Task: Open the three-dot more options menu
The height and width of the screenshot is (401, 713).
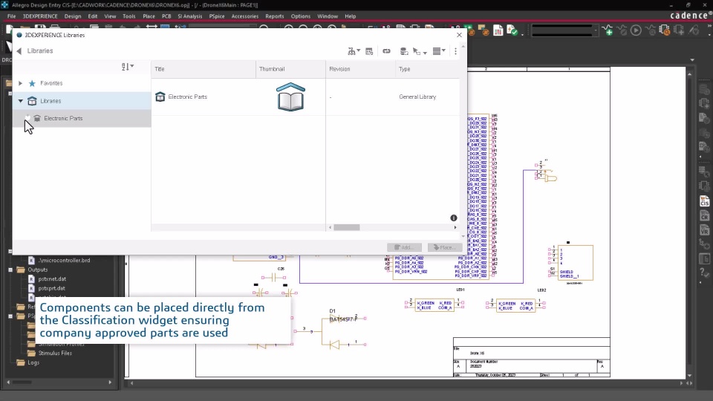Action: tap(455, 51)
